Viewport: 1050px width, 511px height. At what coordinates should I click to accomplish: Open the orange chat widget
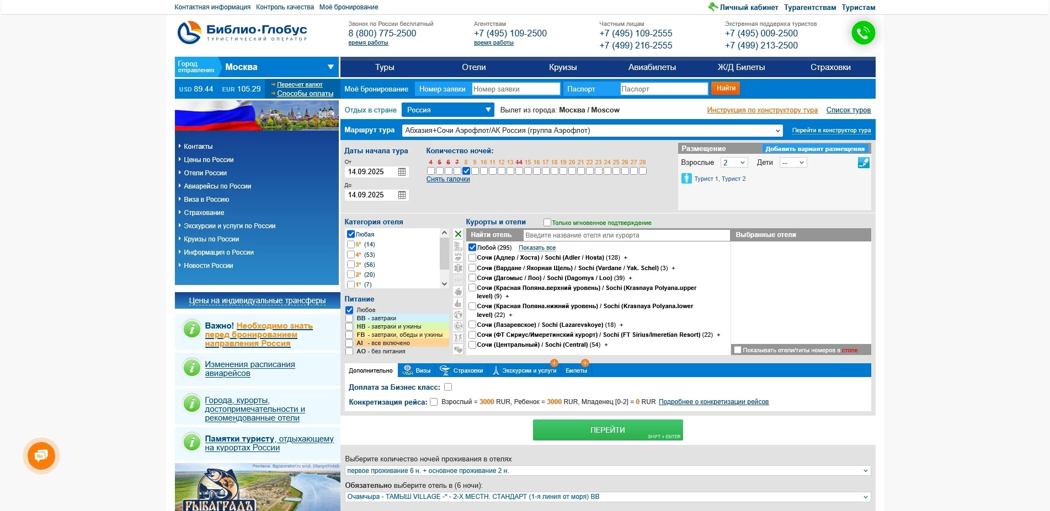[x=41, y=456]
